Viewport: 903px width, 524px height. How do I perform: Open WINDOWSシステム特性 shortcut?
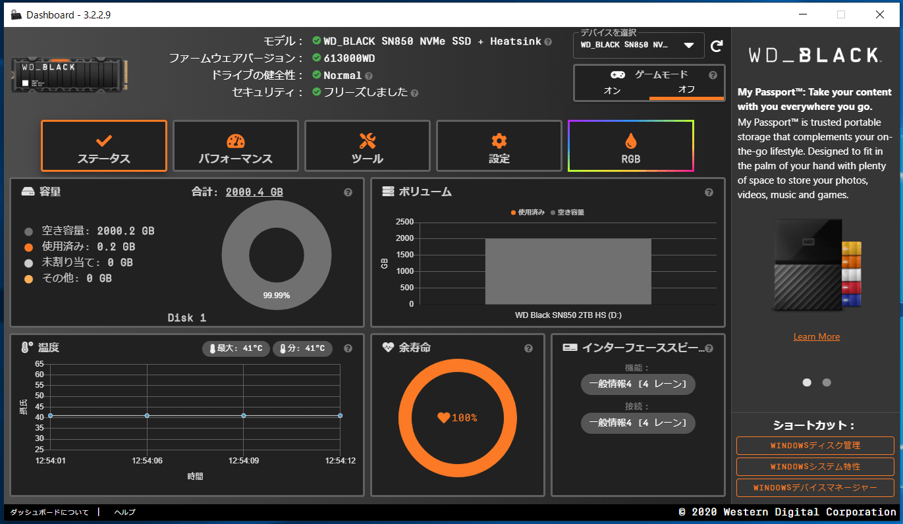(x=815, y=467)
